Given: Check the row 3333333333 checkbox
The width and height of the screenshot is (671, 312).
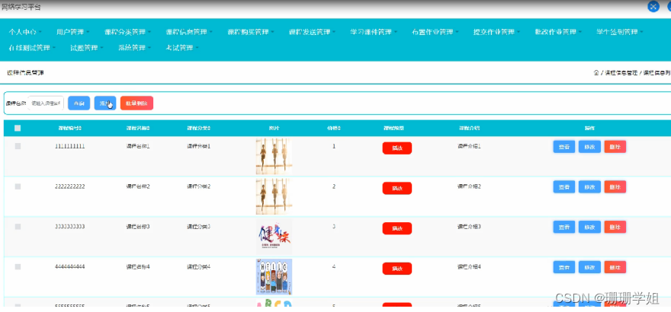Looking at the screenshot, I should pyautogui.click(x=18, y=226).
